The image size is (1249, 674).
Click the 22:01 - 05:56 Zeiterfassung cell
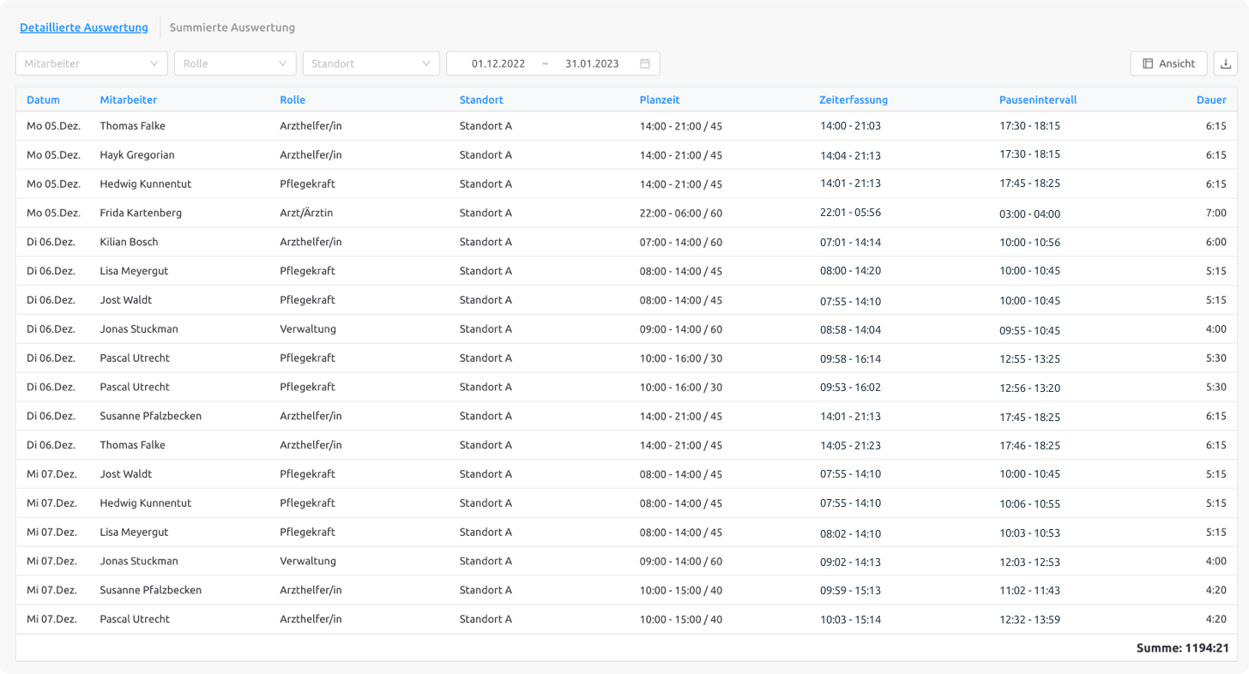click(850, 213)
